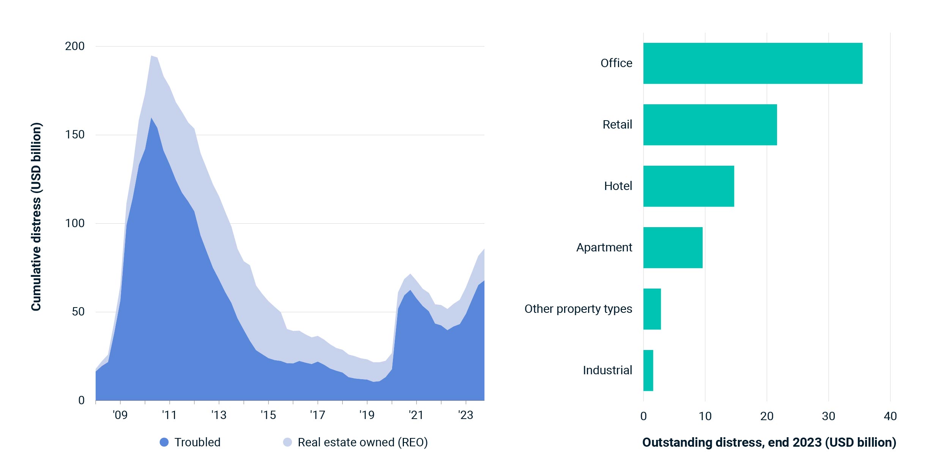Click the Outstanding distress, end 2023 axis title
Viewport: 949px width, 474px height.
tap(769, 442)
